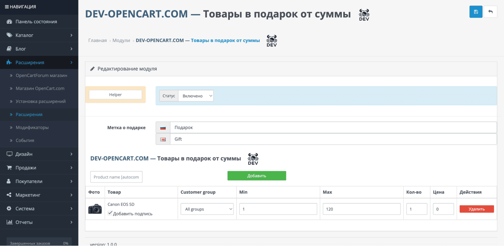This screenshot has height=246, width=504.
Task: Click the pencil edit module icon
Action: tap(92, 69)
